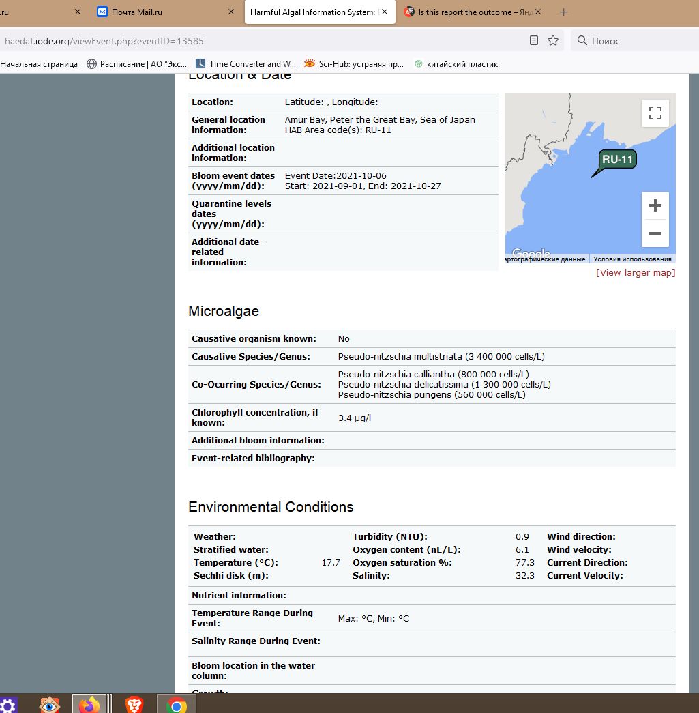Close the Почта Mail.ru tab
This screenshot has width=699, height=713.
click(x=231, y=12)
